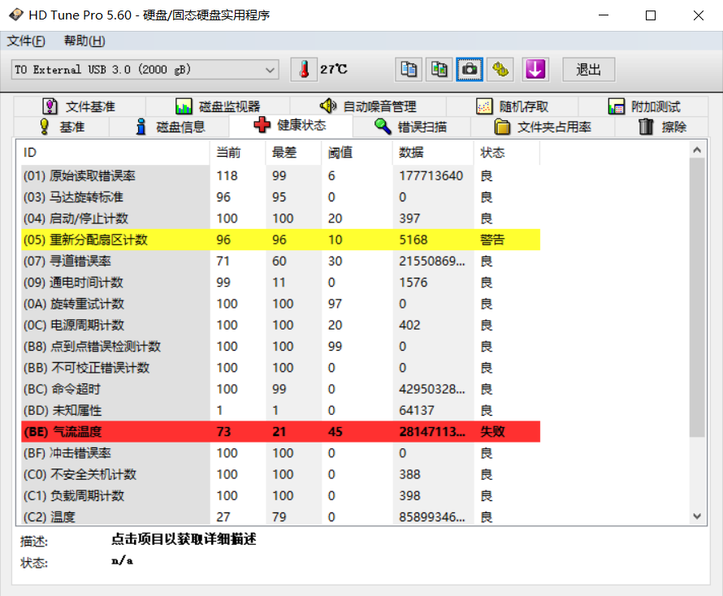This screenshot has width=723, height=596.
Task: Open the 文件夹占用率 tab
Action: click(x=543, y=127)
